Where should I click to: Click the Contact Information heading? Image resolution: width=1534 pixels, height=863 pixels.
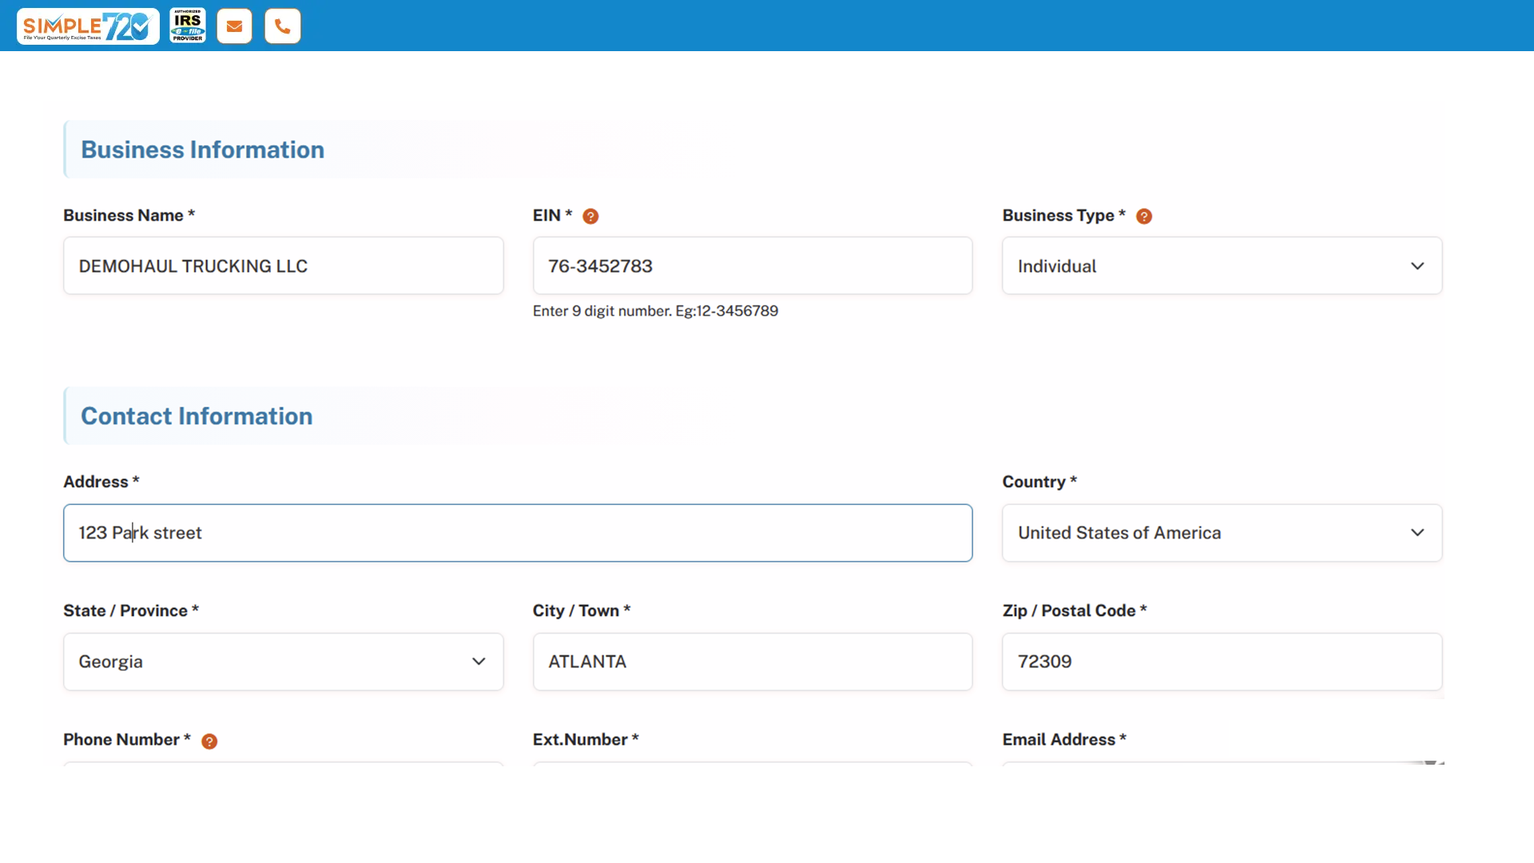point(197,416)
